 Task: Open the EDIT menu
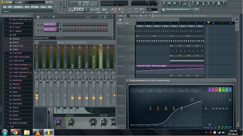[10, 7]
